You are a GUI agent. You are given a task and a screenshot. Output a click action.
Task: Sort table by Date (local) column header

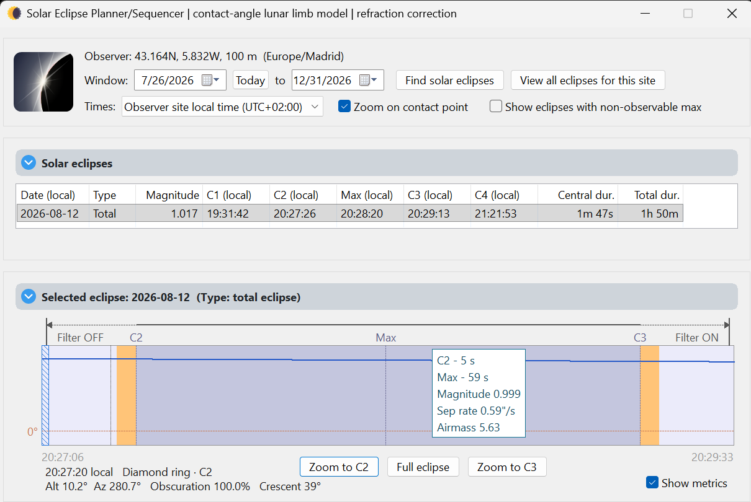[x=53, y=195]
